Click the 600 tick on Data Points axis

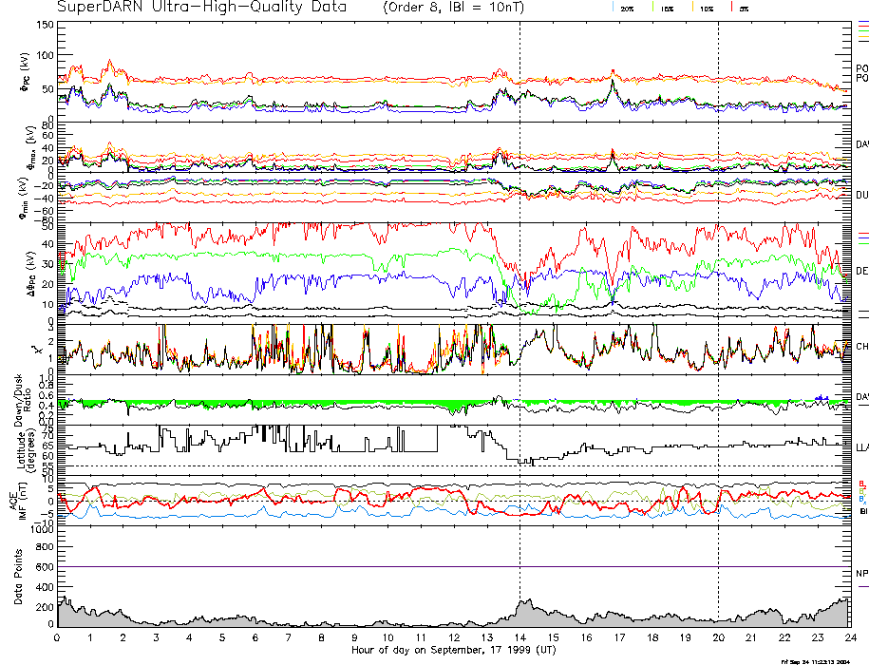(x=45, y=567)
